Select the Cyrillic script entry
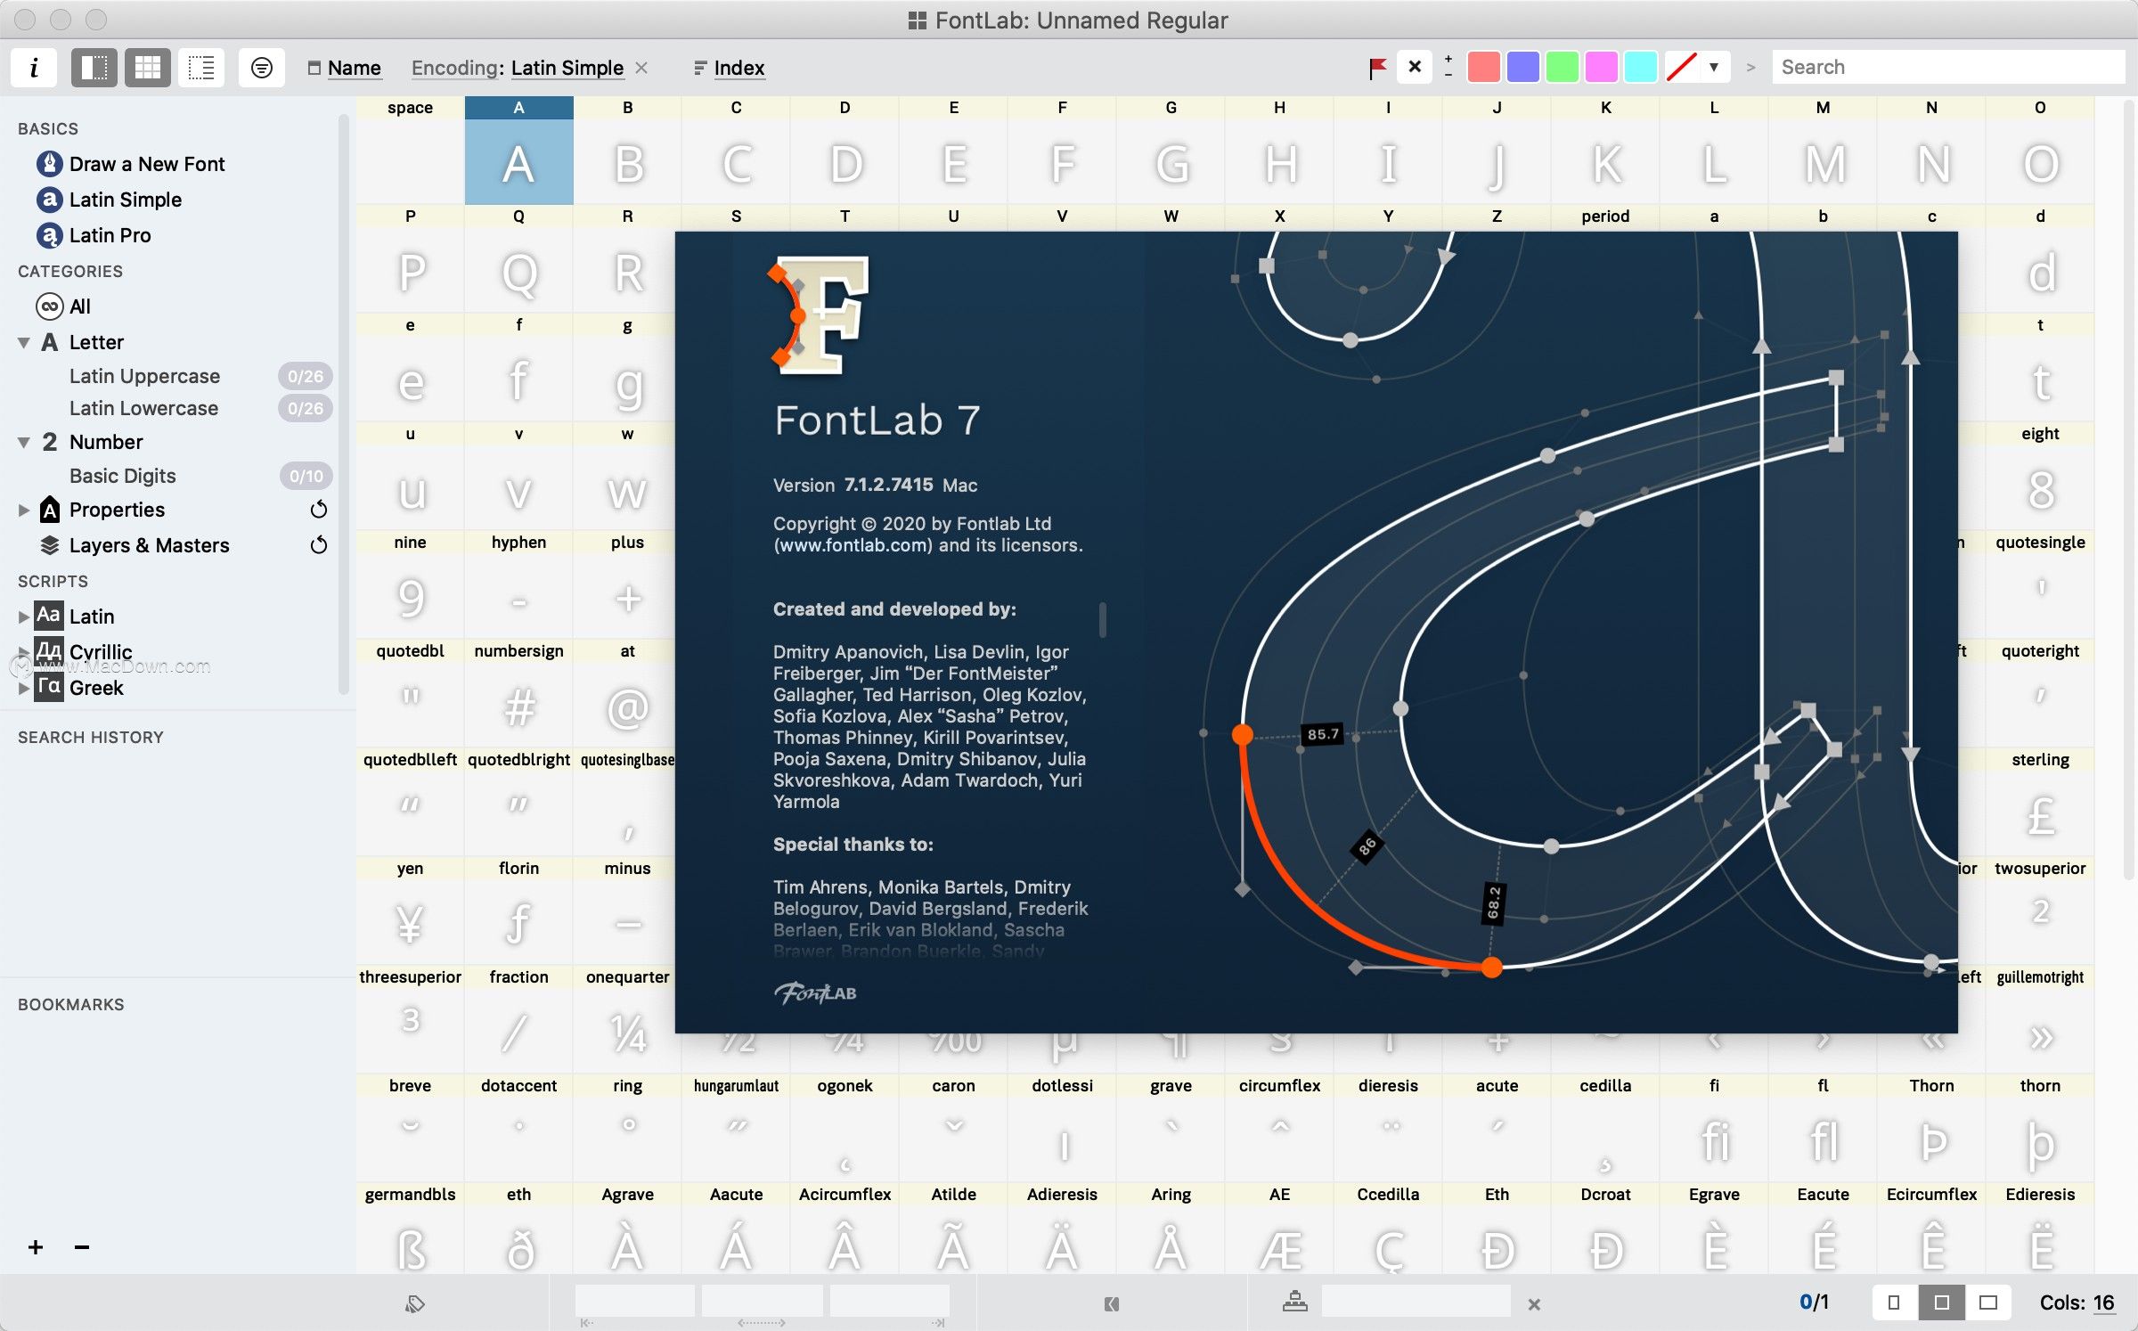Screen dimensions: 2138x1331 (x=101, y=652)
